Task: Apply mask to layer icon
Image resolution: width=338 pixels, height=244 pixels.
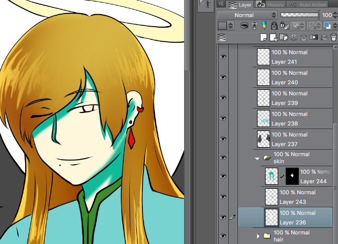Action: (323, 38)
